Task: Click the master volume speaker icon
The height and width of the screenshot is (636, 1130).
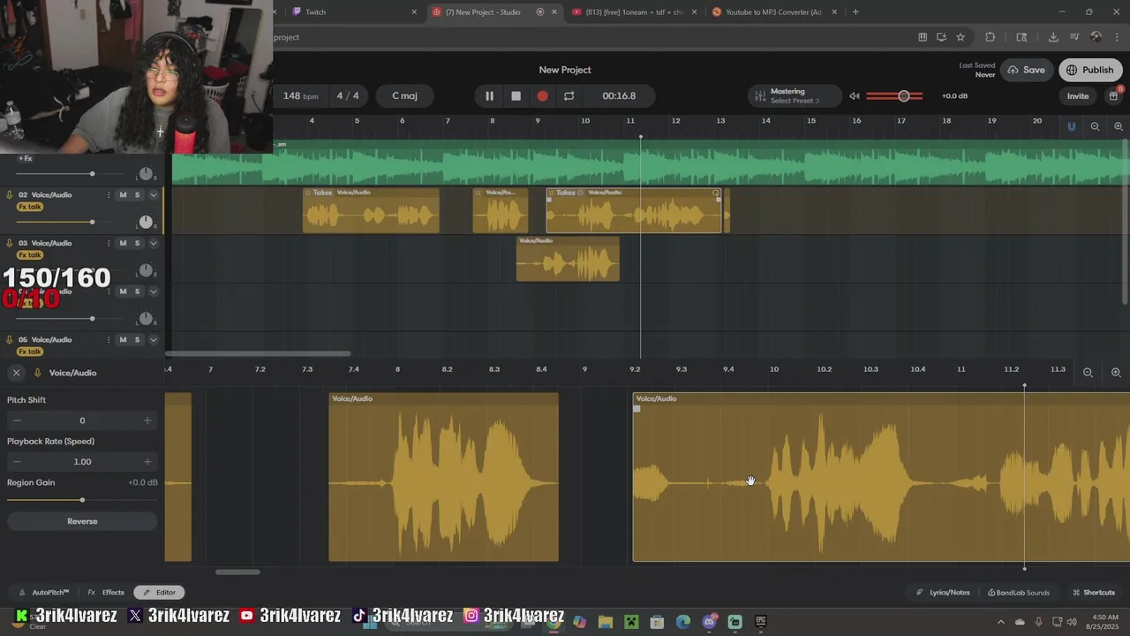Action: (x=854, y=95)
